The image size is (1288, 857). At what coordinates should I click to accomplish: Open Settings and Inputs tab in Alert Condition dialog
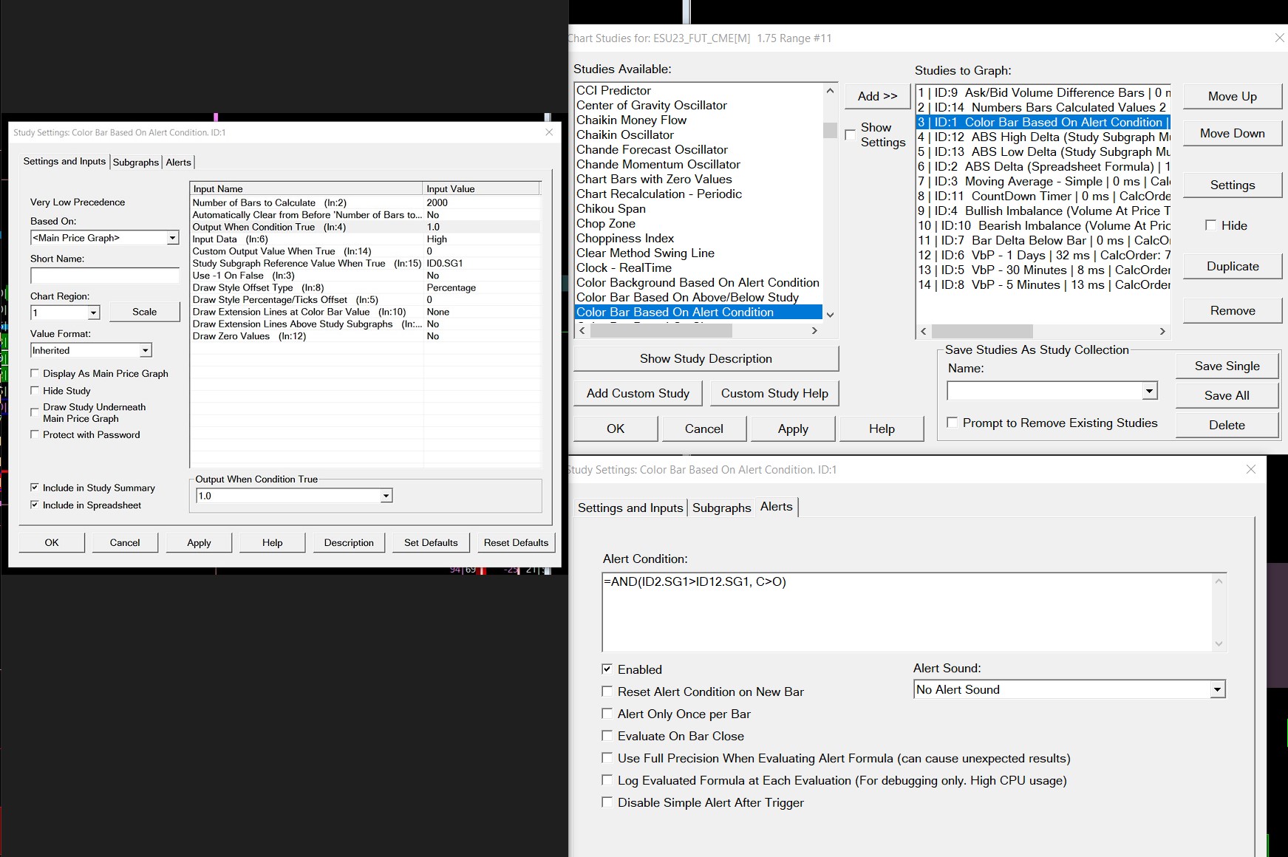click(630, 508)
